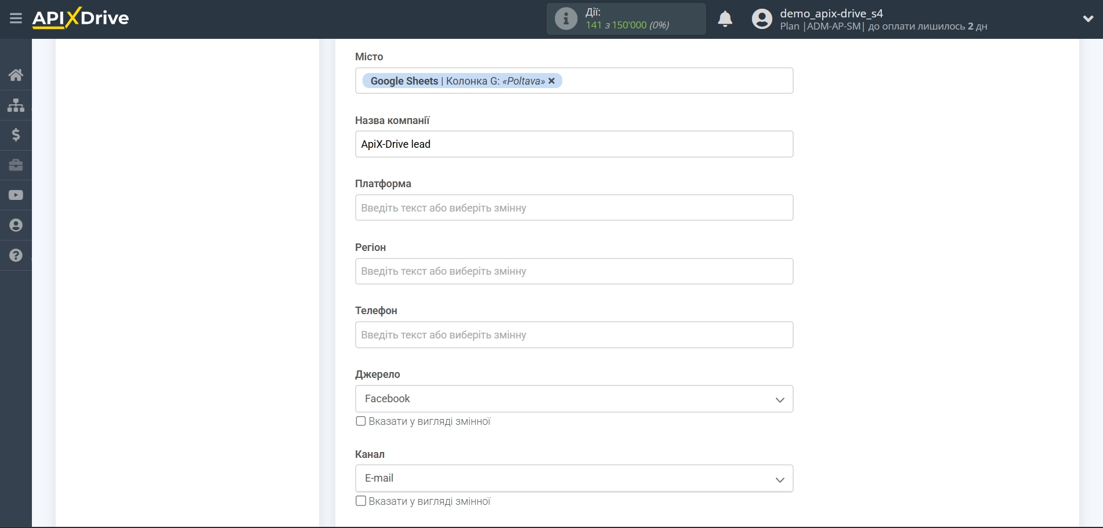Click the ApiX-Drive logo
This screenshot has width=1103, height=528.
coord(81,19)
